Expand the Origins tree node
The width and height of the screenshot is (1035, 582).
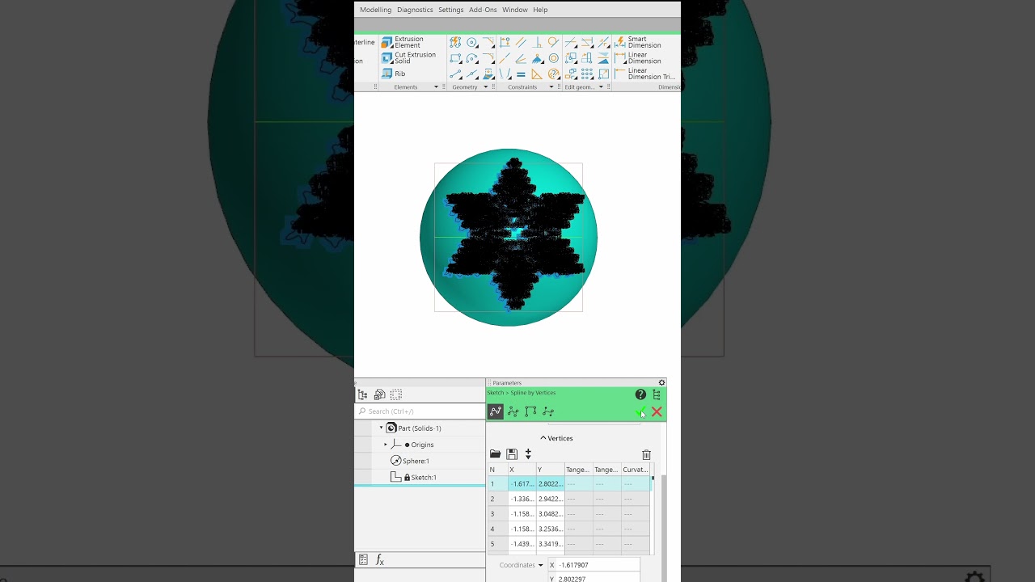pos(385,445)
